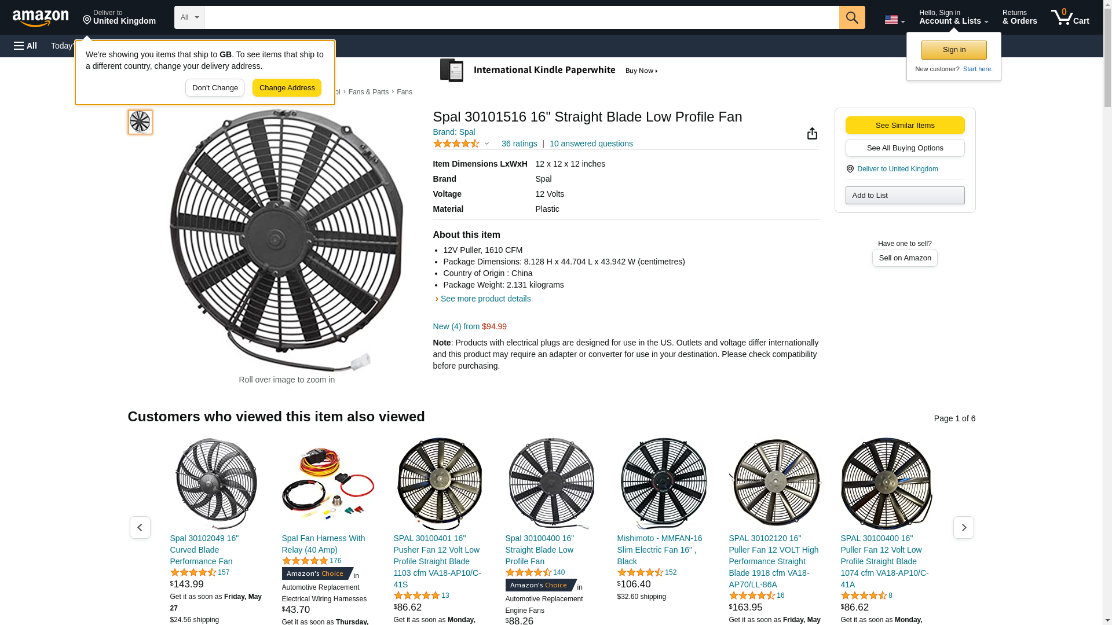
Task: Click the share icon near product title
Action: [812, 134]
